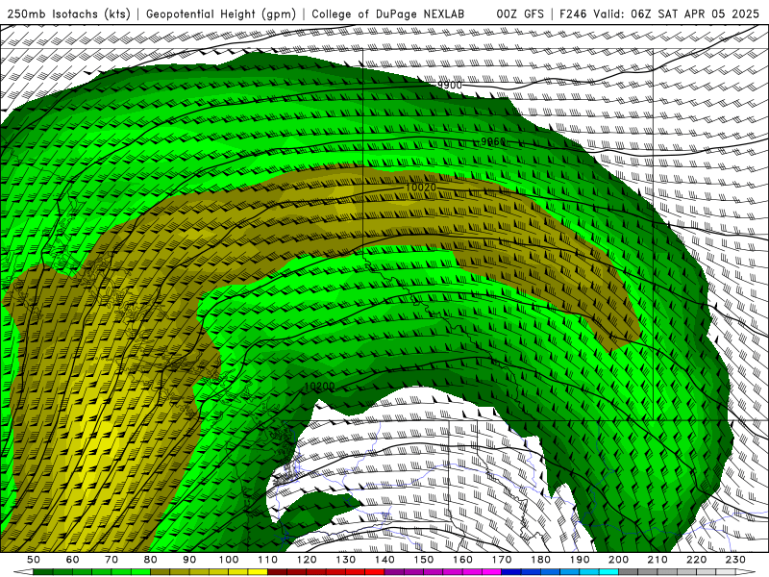This screenshot has height=577, width=769.
Task: Click the 70 value on the legend
Action: (112, 560)
